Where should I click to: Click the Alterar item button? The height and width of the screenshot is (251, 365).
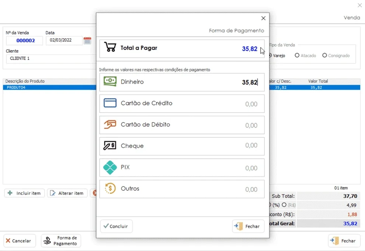point(67,193)
